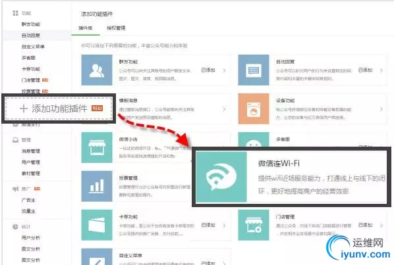This screenshot has height=265, width=394.
Task: Click the 管理 section heading in sidebar
Action: 26,140
